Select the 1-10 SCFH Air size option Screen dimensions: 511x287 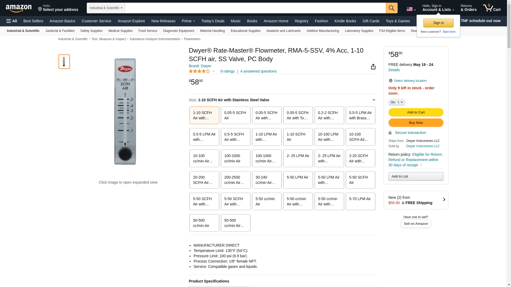tap(298, 137)
